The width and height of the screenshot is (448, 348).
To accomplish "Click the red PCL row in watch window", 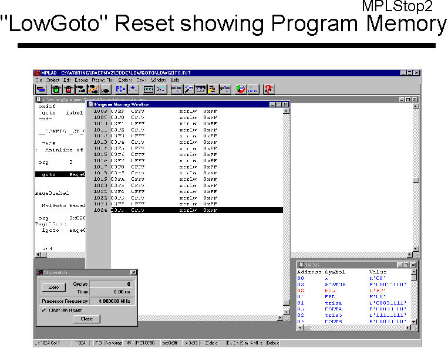I will click(354, 290).
